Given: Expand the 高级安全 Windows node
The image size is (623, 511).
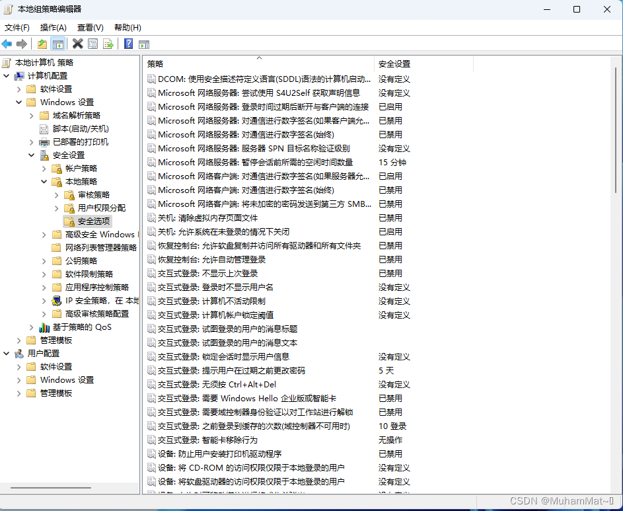Looking at the screenshot, I should pos(44,235).
